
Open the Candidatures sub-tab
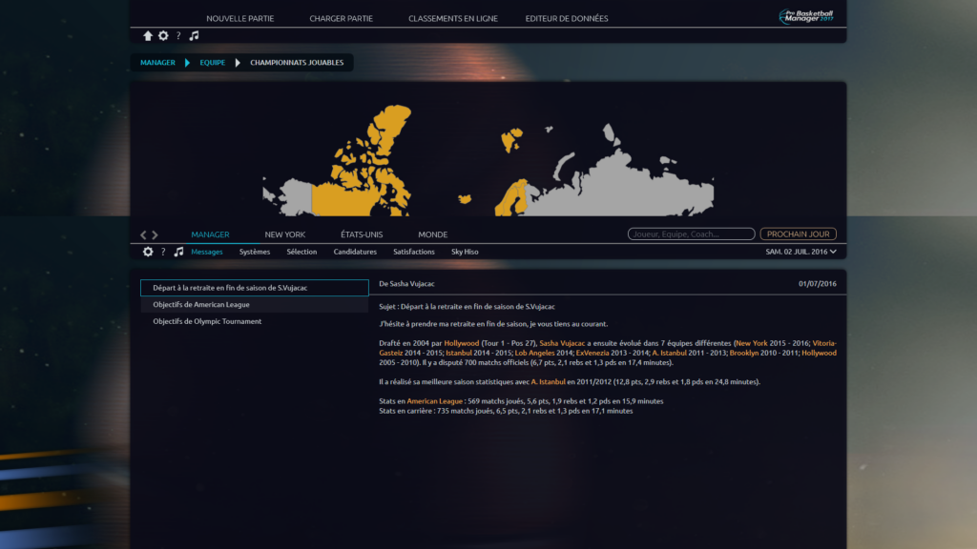tap(355, 252)
